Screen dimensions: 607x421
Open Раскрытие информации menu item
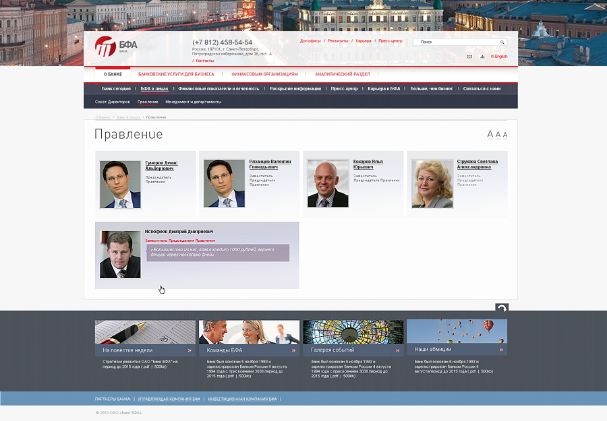click(295, 89)
